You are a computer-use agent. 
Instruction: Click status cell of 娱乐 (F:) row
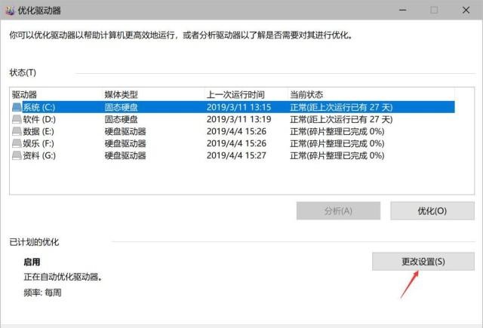[x=337, y=143]
